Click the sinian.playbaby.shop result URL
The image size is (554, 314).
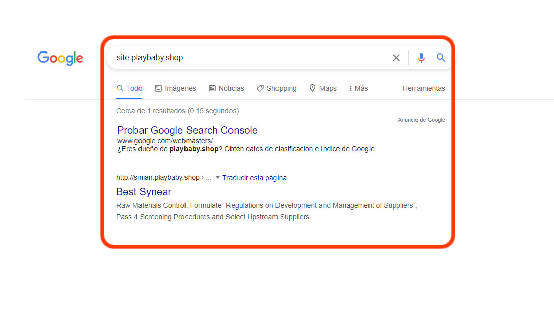pos(164,178)
